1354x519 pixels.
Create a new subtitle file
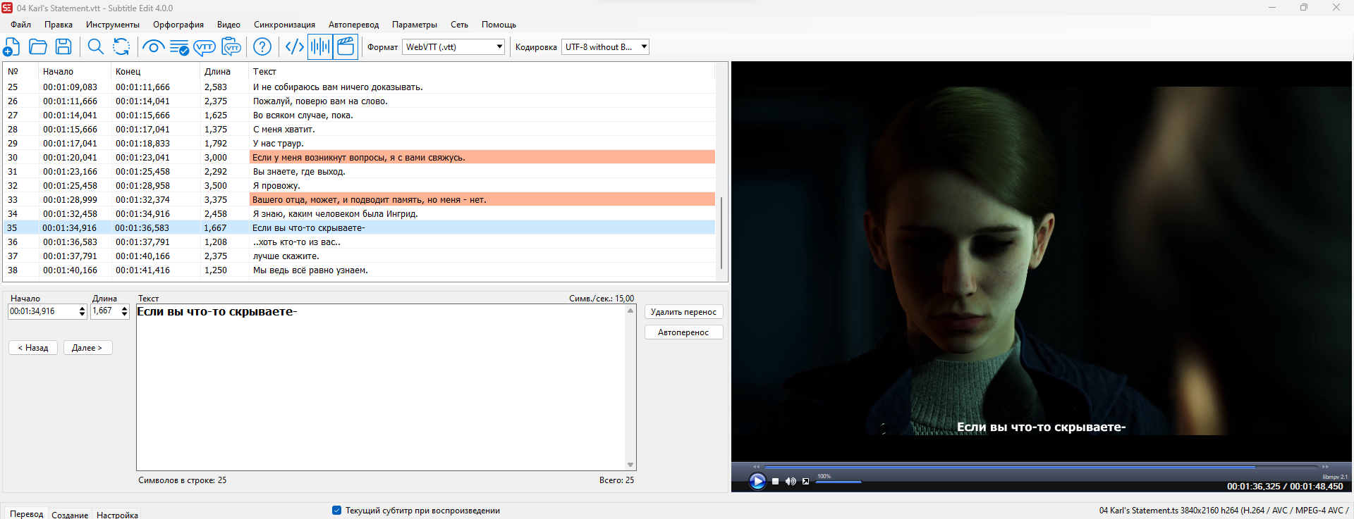point(11,47)
